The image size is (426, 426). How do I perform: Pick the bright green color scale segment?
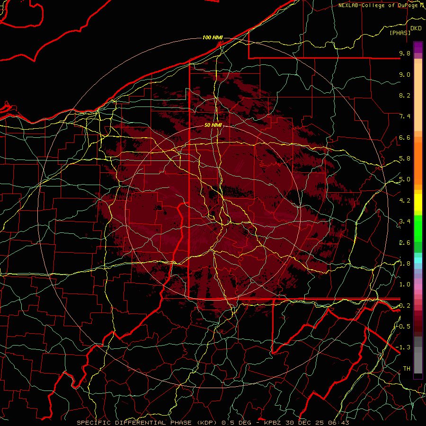(x=418, y=229)
